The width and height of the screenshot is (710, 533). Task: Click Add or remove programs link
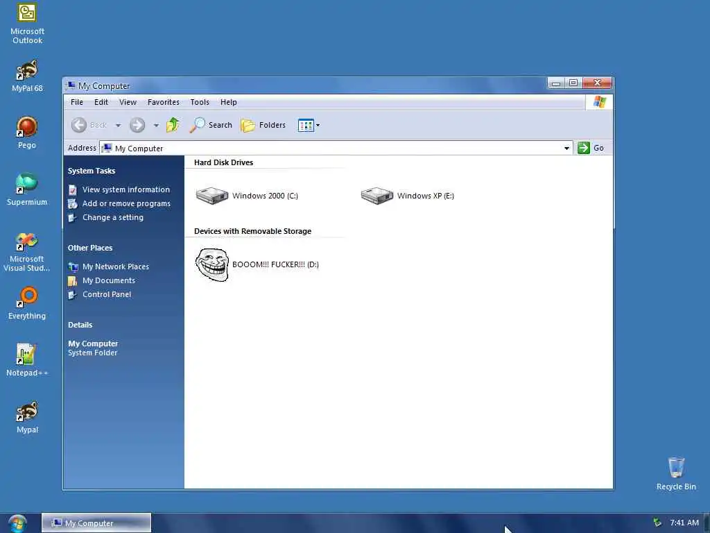pyautogui.click(x=119, y=203)
